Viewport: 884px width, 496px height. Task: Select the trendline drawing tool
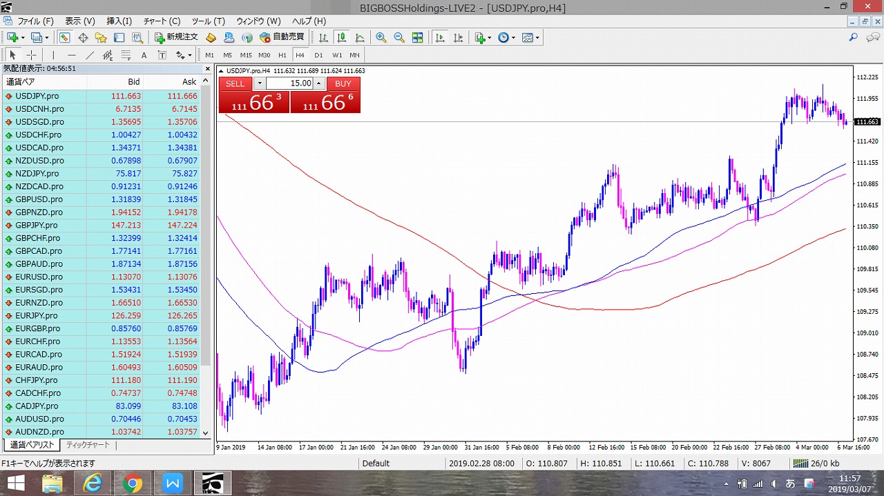click(89, 55)
